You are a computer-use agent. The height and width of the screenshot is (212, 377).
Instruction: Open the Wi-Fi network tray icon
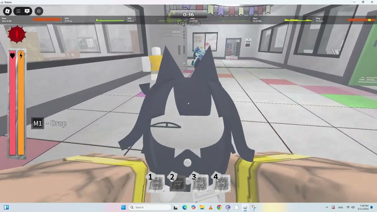click(x=348, y=207)
